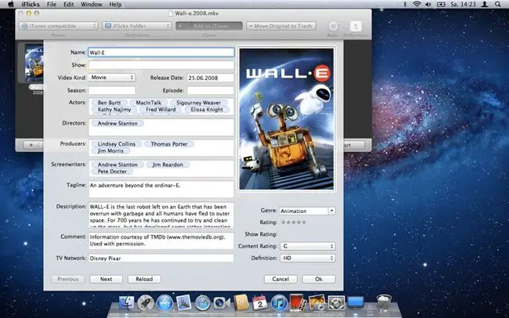Click the Previous button
This screenshot has width=509, height=318.
(x=68, y=279)
